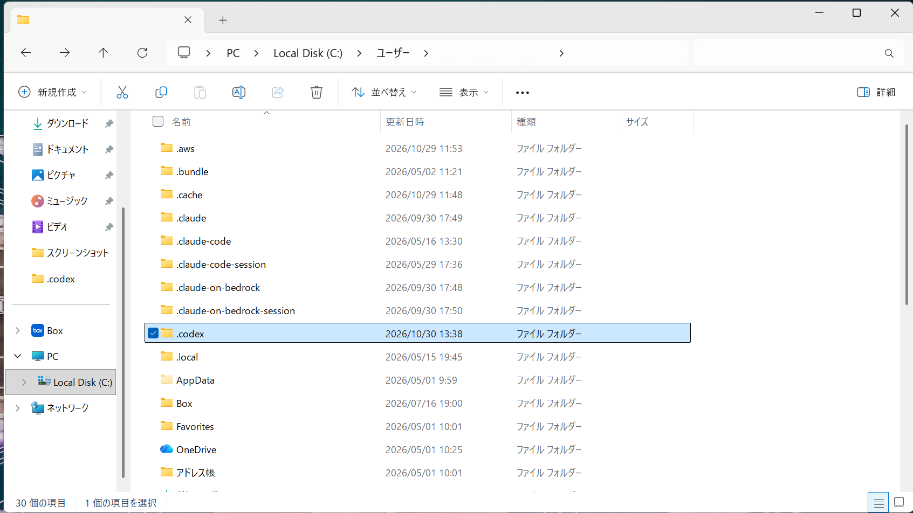Select the .bundle folder
This screenshot has height=513, width=913.
click(417, 171)
